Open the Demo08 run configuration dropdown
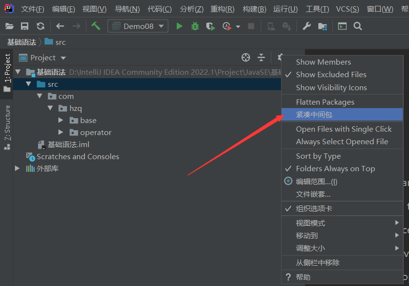 pyautogui.click(x=138, y=27)
